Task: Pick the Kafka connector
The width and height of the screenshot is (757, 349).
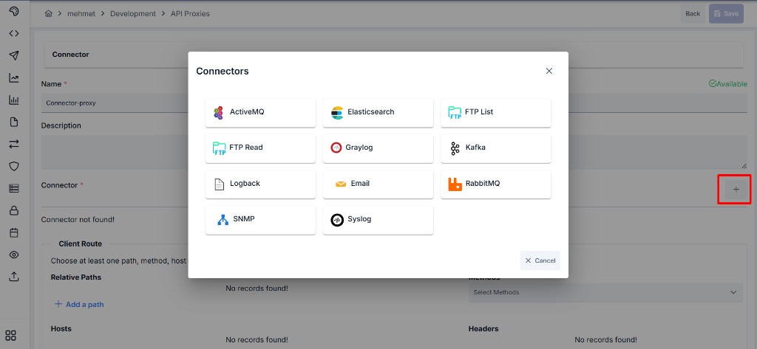Action: pos(496,148)
